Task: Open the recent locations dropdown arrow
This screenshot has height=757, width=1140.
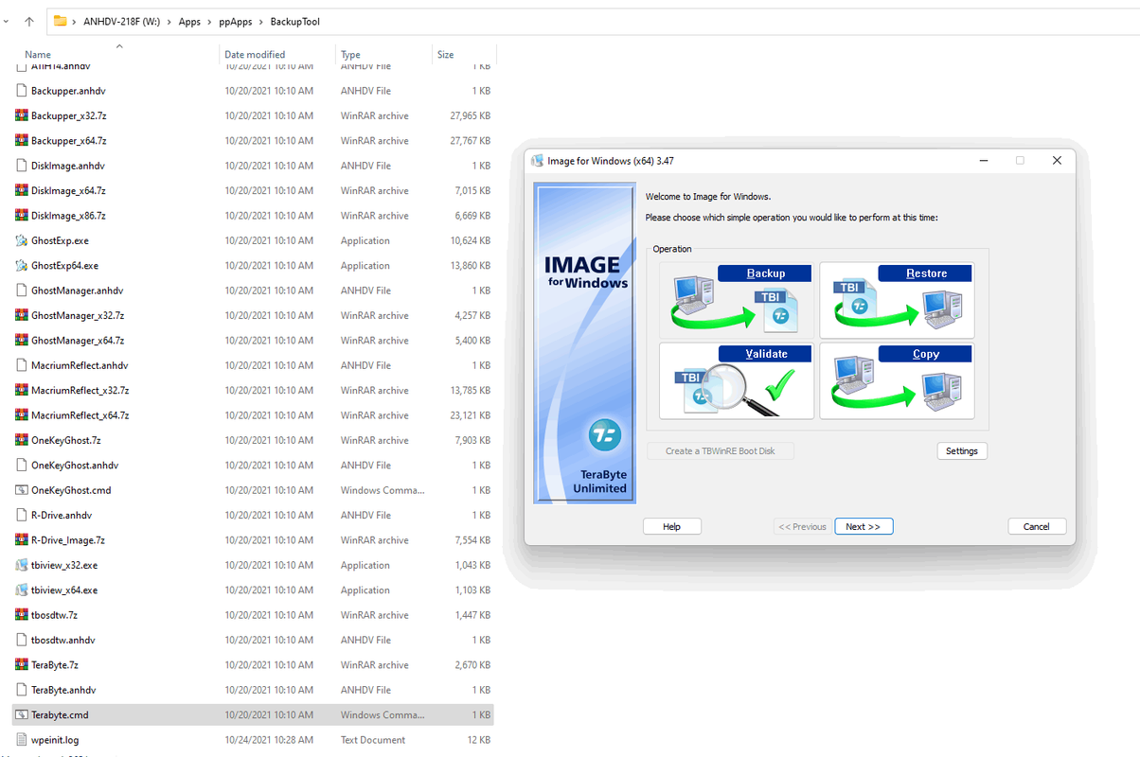Action: pyautogui.click(x=8, y=21)
